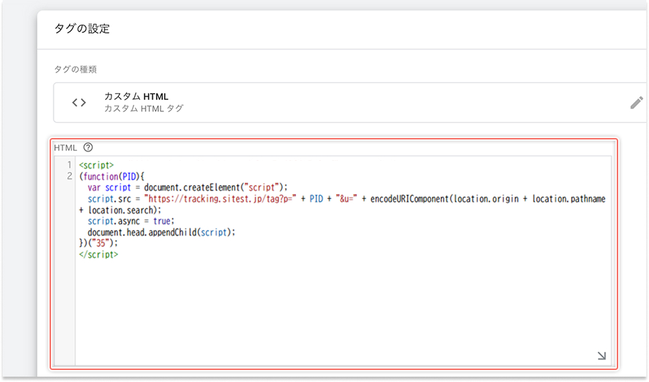Open the HTML help question mark icon
This screenshot has height=382, width=649.
(88, 147)
